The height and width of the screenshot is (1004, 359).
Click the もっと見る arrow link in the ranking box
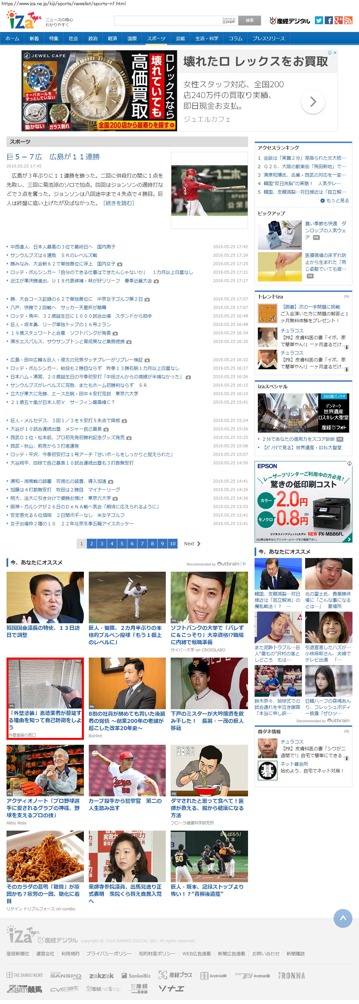click(x=335, y=200)
